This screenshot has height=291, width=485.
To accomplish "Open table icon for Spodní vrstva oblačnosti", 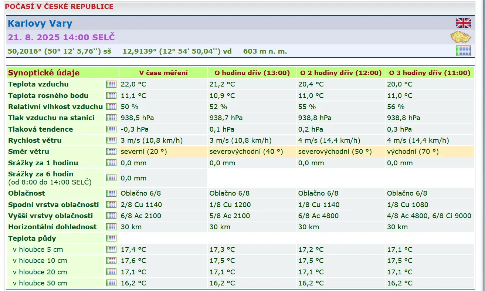I will [x=111, y=204].
